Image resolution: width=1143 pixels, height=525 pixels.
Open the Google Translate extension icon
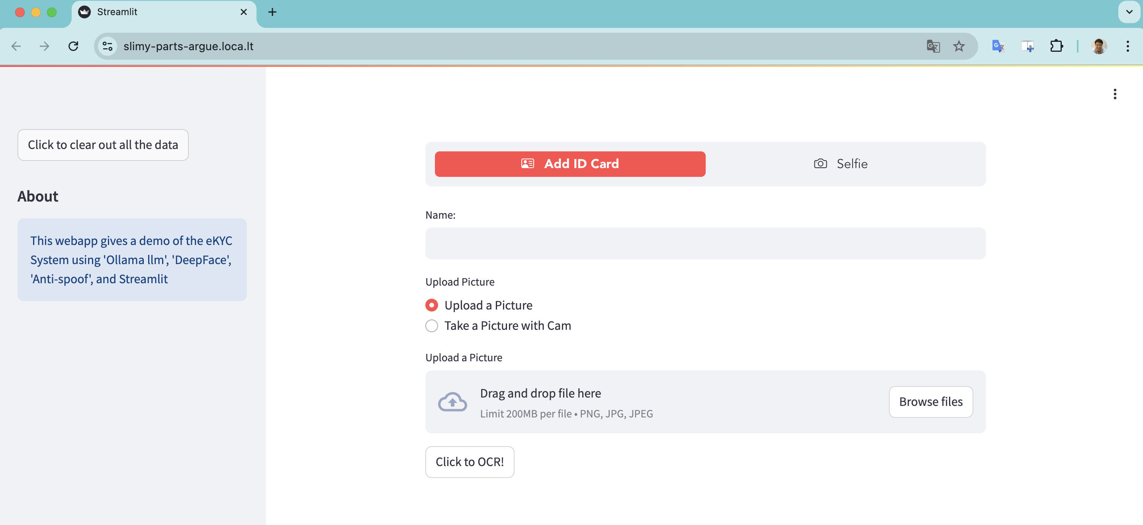(x=998, y=46)
